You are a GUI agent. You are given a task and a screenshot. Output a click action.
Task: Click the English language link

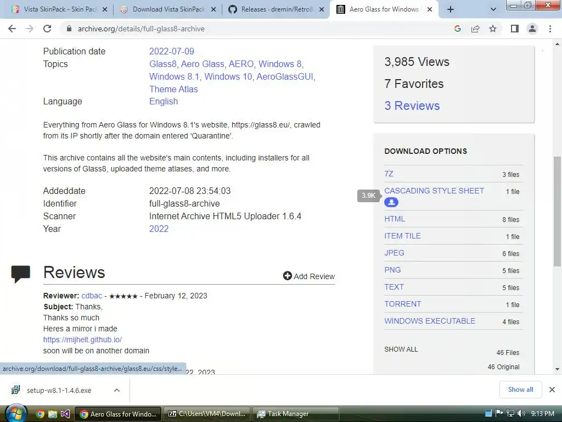[x=164, y=101]
